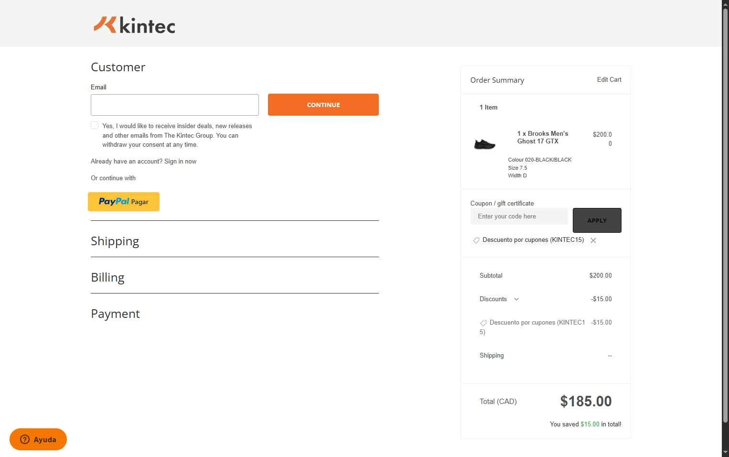Click the tag icon in the discounts breakdown
This screenshot has width=729, height=457.
point(483,323)
